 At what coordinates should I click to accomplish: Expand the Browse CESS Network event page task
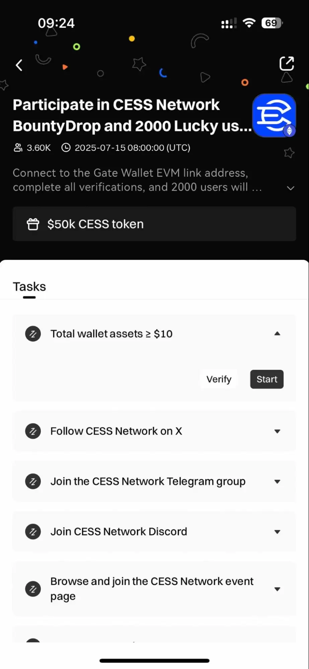point(277,589)
